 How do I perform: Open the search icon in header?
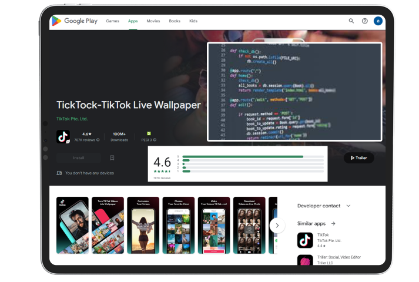pos(351,21)
